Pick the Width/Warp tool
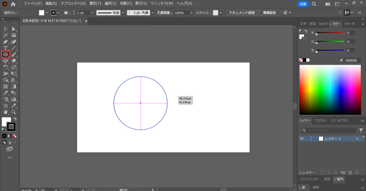The width and height of the screenshot is (366, 191). (6, 74)
